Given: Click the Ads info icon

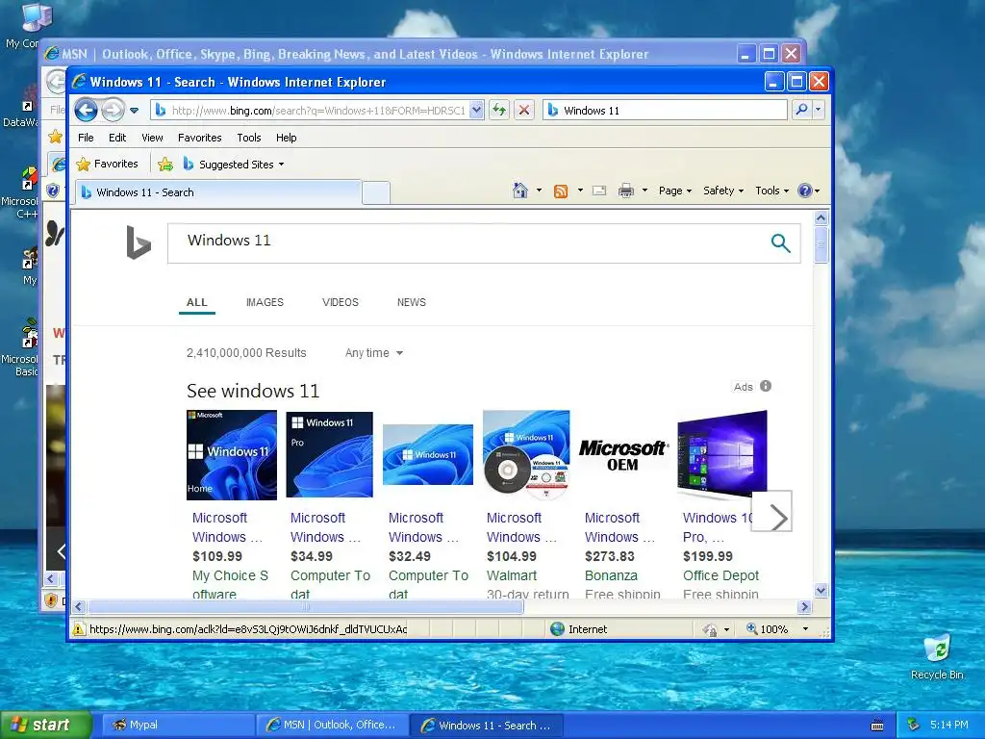Looking at the screenshot, I should (765, 386).
